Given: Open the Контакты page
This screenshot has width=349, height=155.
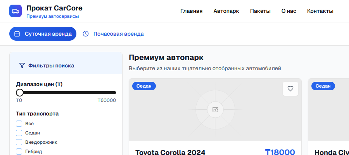Looking at the screenshot, I should [x=320, y=11].
